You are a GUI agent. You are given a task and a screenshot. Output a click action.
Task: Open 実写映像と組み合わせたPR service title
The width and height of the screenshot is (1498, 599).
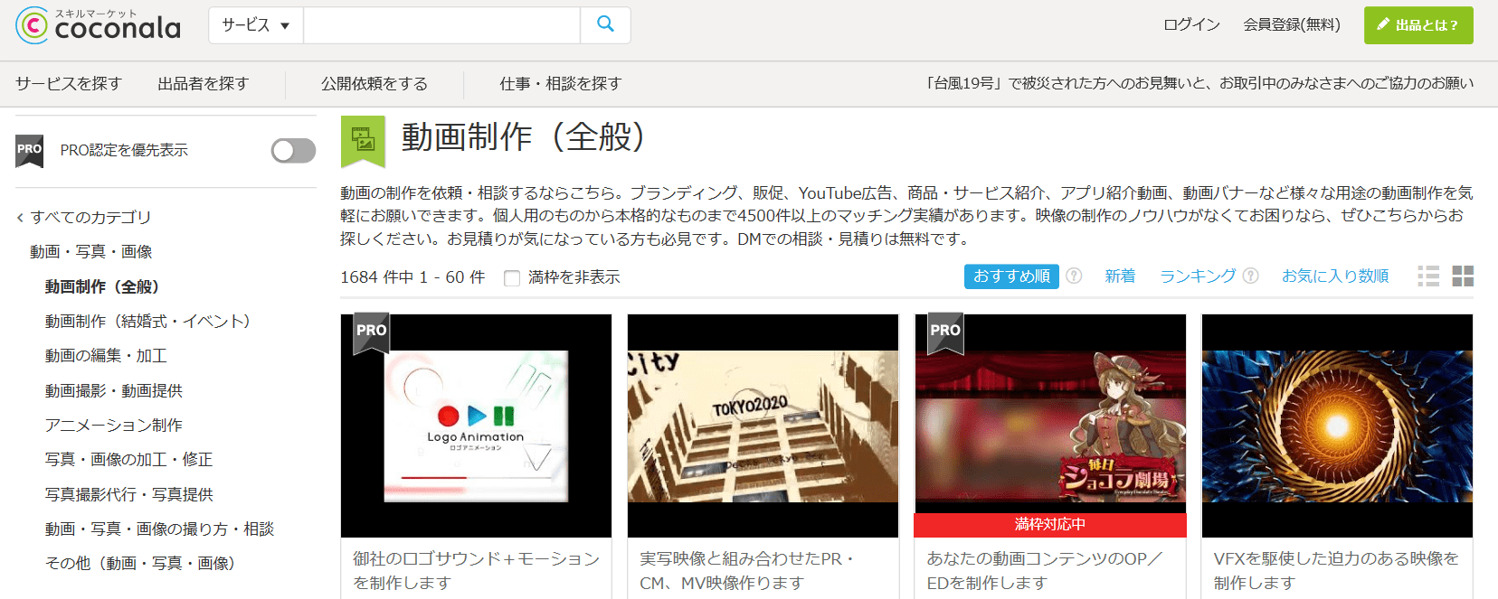[x=747, y=571]
